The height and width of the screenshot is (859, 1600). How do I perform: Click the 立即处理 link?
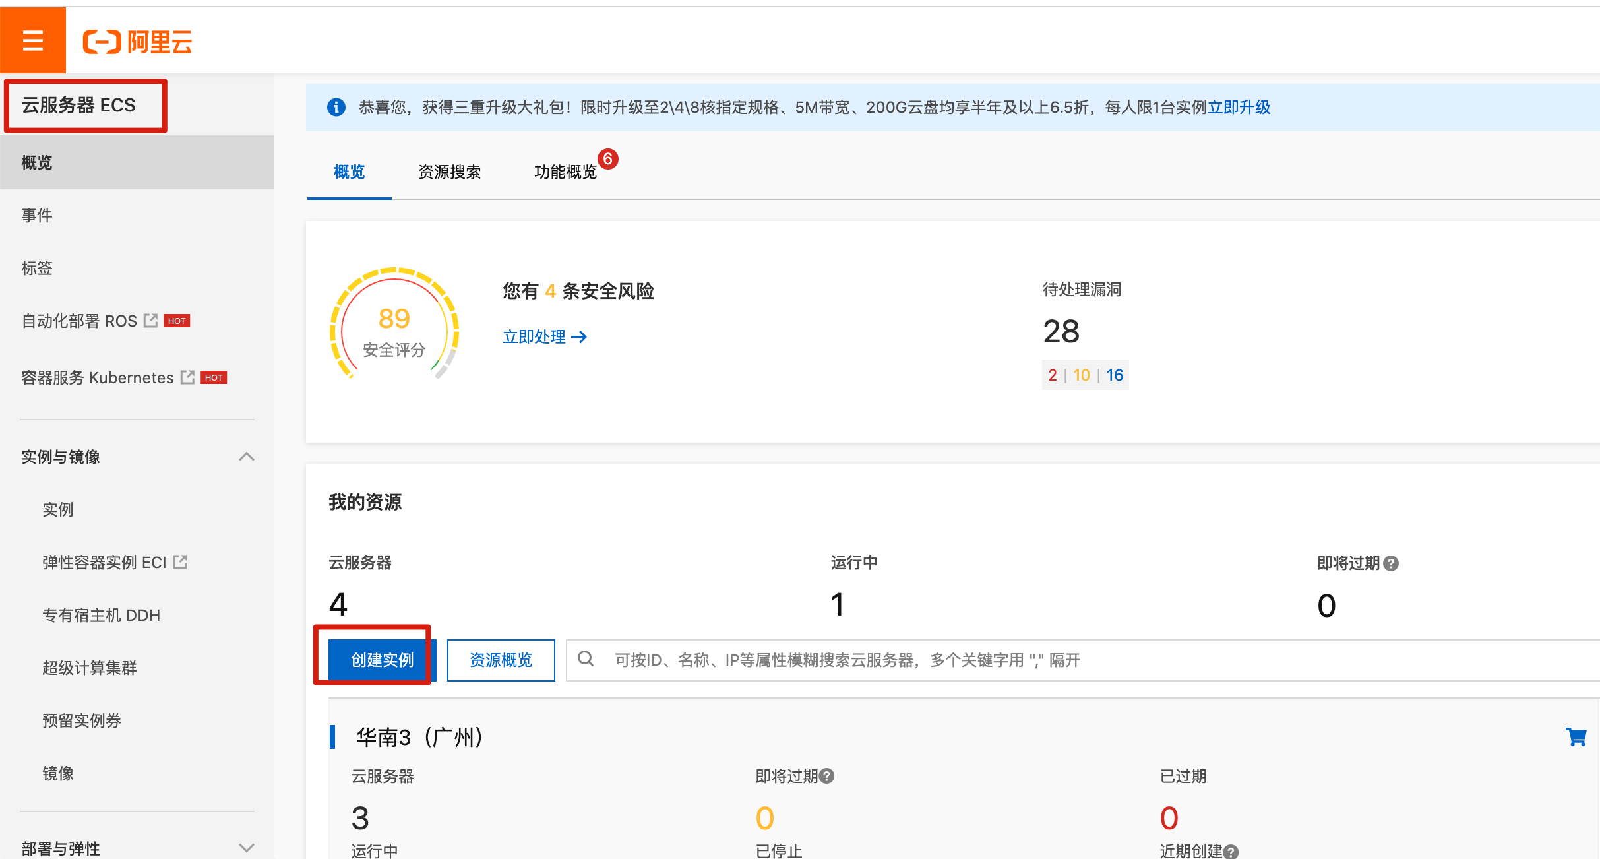545,337
